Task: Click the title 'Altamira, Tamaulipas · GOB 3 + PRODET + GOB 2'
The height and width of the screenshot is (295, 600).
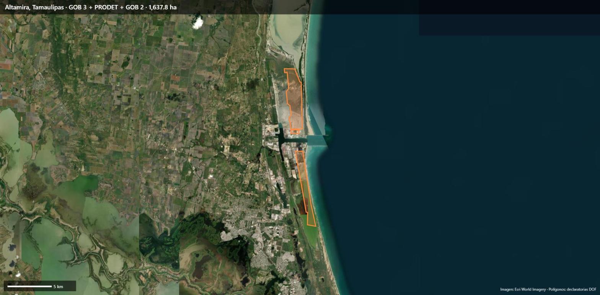Action: [x=75, y=7]
